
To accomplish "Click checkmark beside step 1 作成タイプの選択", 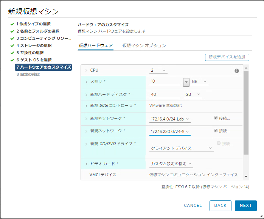I will pyautogui.click(x=12, y=24).
